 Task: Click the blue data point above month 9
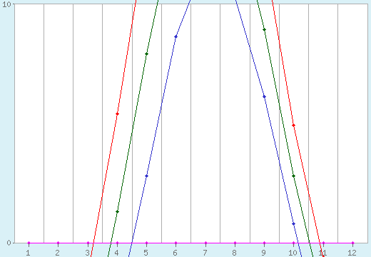(264, 96)
